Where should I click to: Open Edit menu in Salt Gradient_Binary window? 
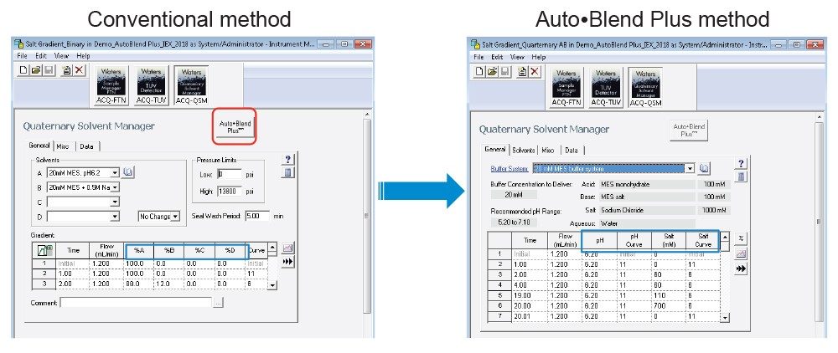click(41, 55)
